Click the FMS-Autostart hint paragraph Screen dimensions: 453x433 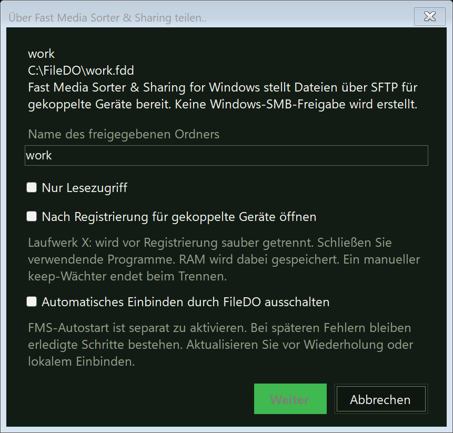pos(220,345)
